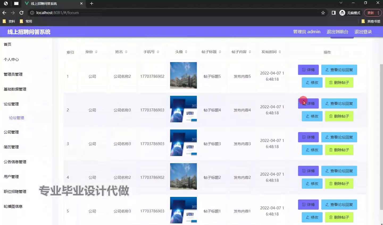This screenshot has width=383, height=225.
Task: Delete the 帖子标题3 post
Action: 339,150
